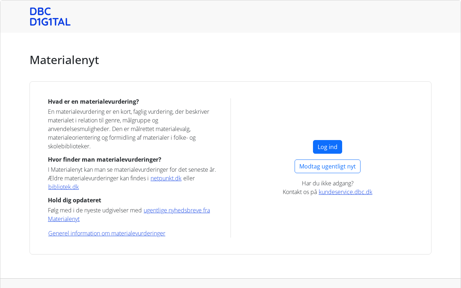Click the "Har du ikke adgang?" text
Viewport: 461px width, 288px height.
[x=327, y=183]
